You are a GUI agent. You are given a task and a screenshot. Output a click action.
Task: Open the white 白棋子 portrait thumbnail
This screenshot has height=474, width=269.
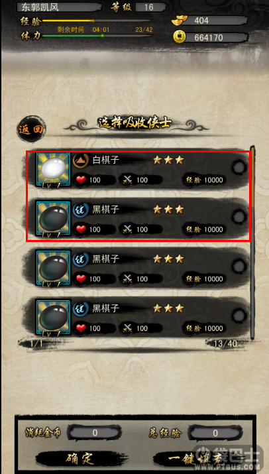click(x=54, y=170)
